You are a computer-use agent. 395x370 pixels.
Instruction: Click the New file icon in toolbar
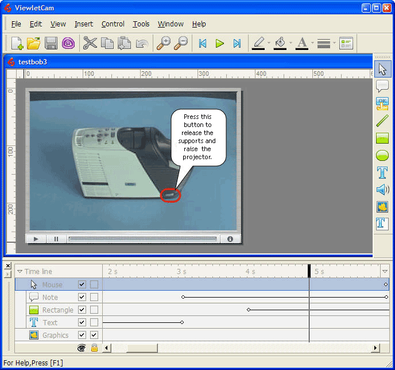(17, 43)
